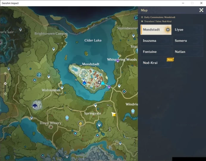Select the domain icon left of the Wolvendom statue
The height and width of the screenshot is (161, 206).
coord(35,80)
